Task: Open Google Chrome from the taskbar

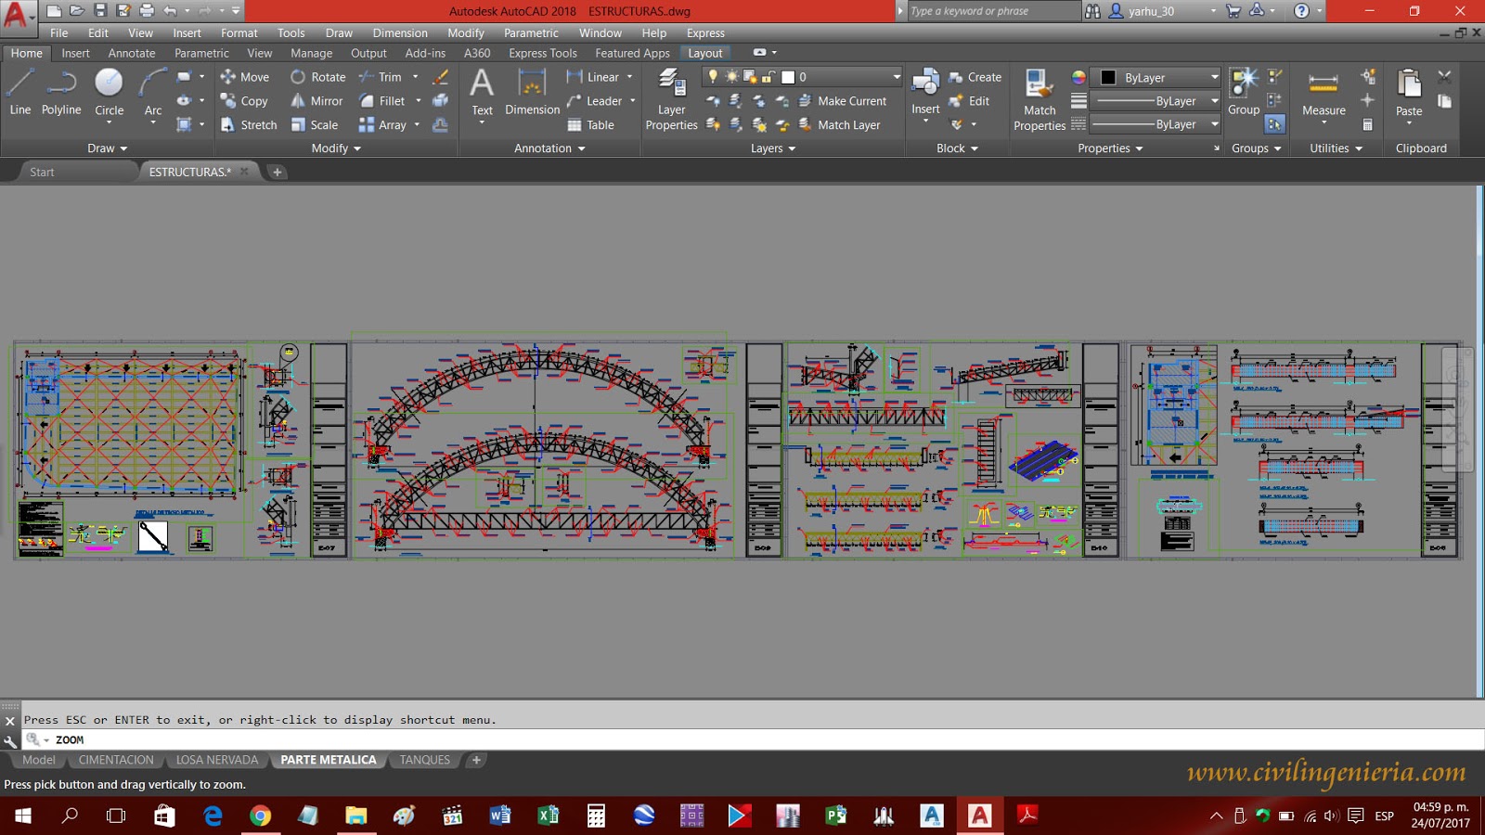Action: click(x=261, y=816)
